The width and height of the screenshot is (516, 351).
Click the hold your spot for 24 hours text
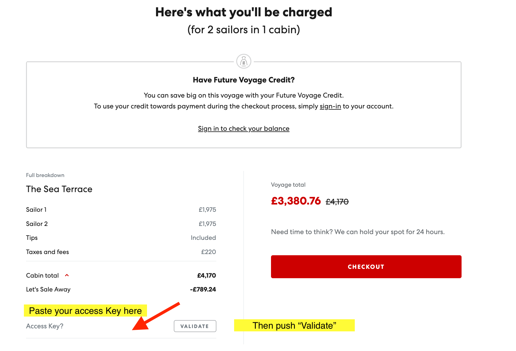coord(358,232)
